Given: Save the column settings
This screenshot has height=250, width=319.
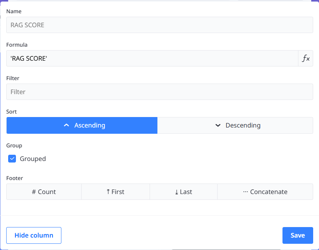Looking at the screenshot, I should 298,235.
